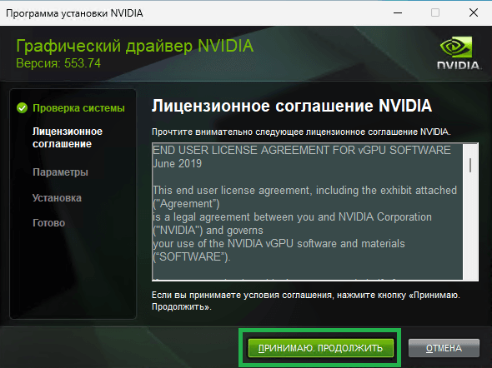Click the END USER LICENSE AGREEMENT line
Image resolution: width=492 pixels, height=368 pixels.
click(302, 150)
